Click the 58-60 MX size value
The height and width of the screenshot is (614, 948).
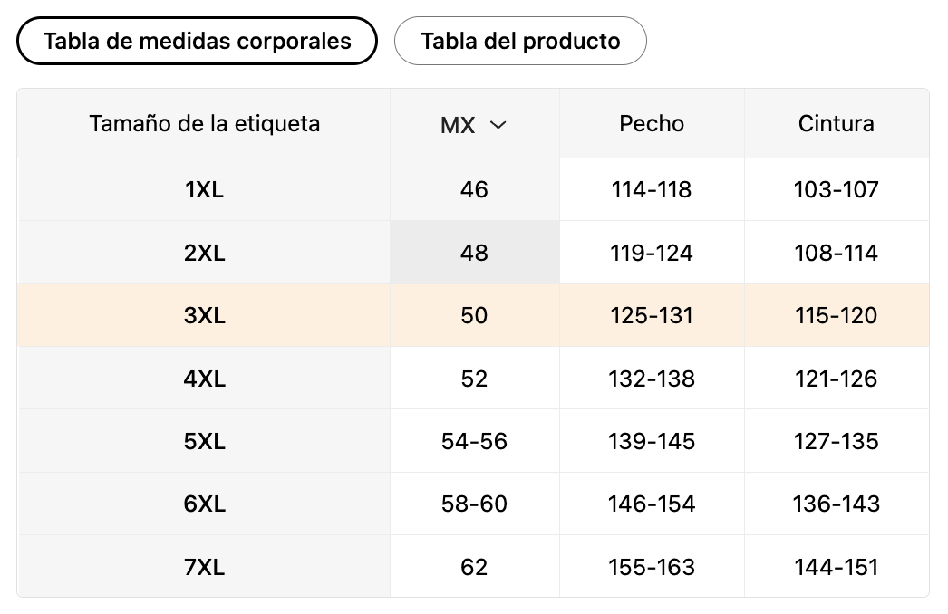(475, 504)
